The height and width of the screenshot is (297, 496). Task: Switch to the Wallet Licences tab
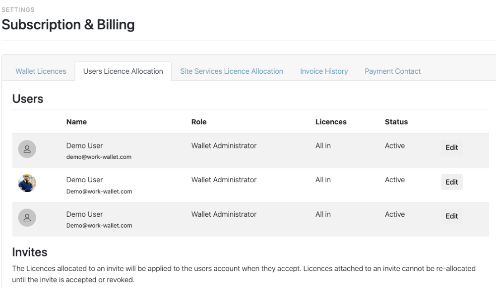point(41,71)
